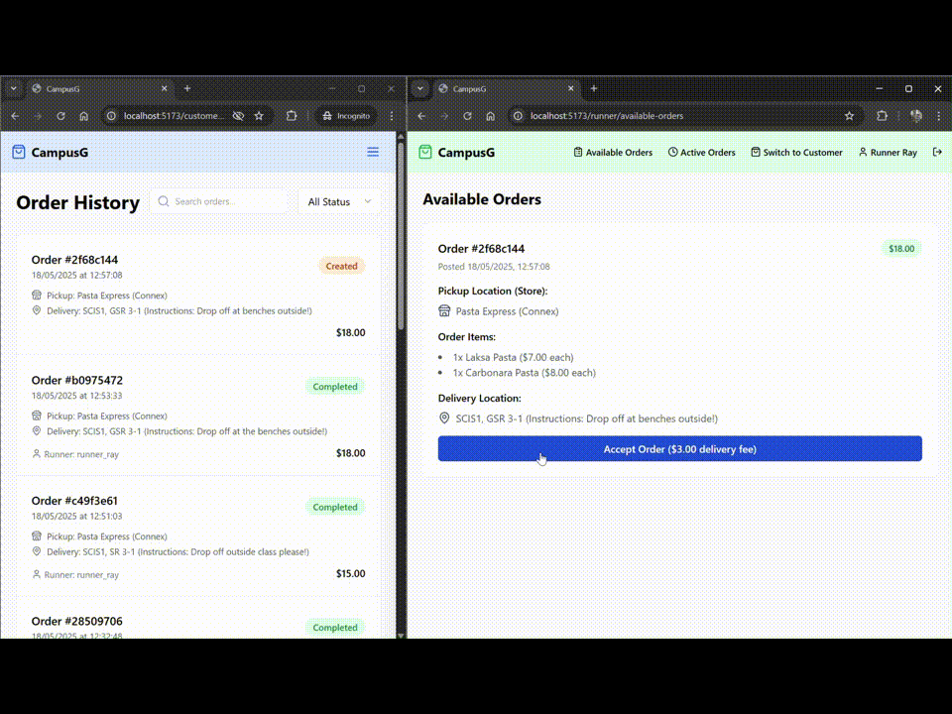Image resolution: width=952 pixels, height=714 pixels.
Task: Click Order #c49f3e61 title
Action: 74,501
